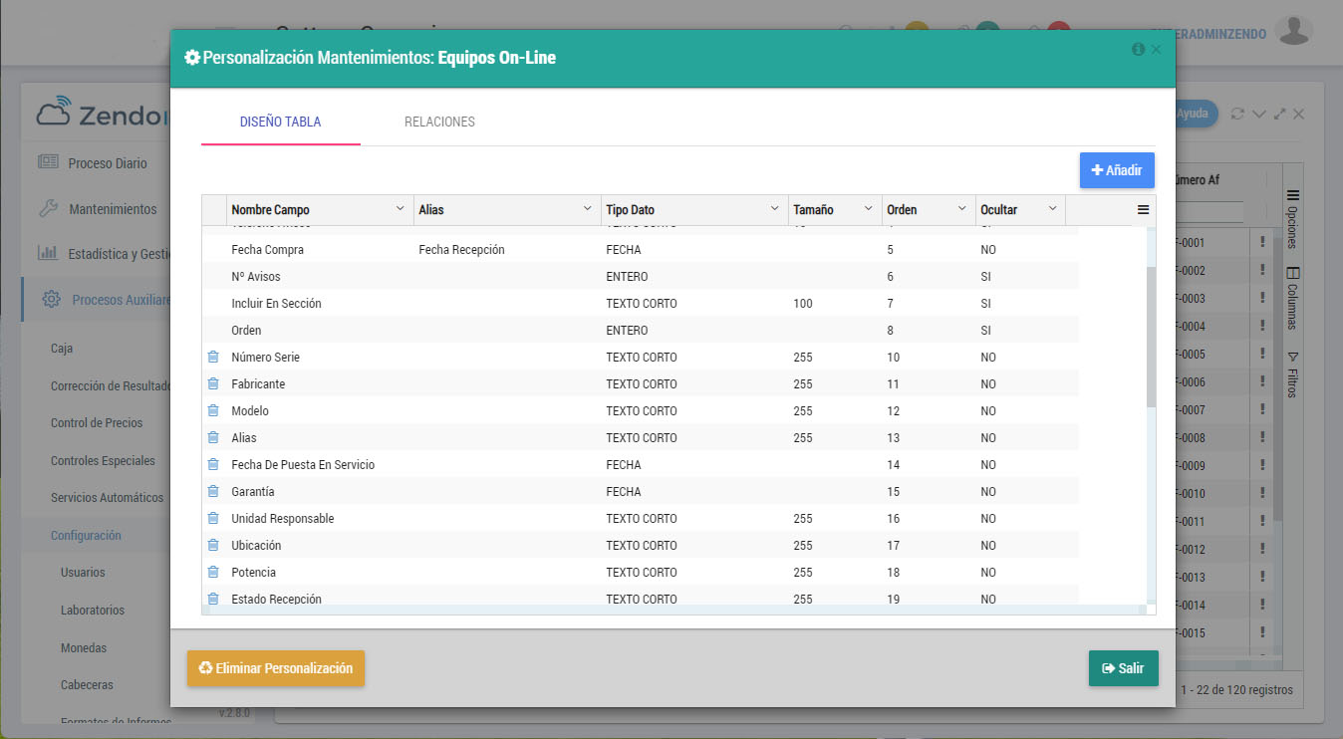
Task: Click the expand arrows icon in background panel
Action: [1280, 114]
